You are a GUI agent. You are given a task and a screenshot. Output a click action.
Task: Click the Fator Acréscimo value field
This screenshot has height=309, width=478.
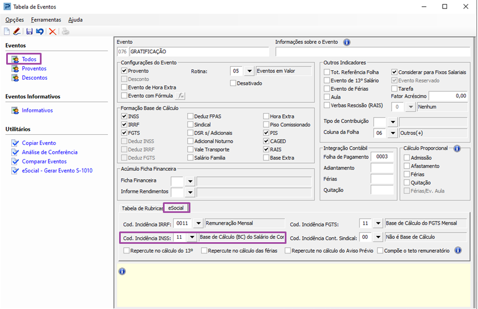point(448,96)
